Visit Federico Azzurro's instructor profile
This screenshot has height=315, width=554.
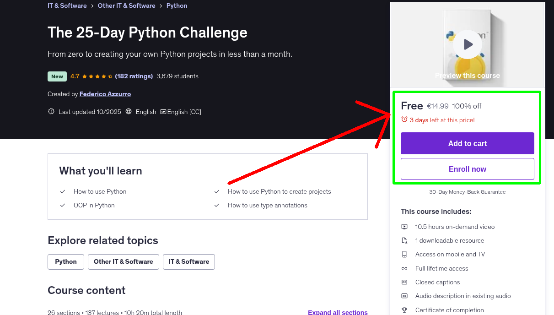[x=105, y=94]
